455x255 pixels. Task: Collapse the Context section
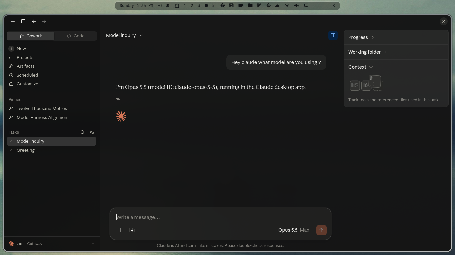pyautogui.click(x=361, y=67)
